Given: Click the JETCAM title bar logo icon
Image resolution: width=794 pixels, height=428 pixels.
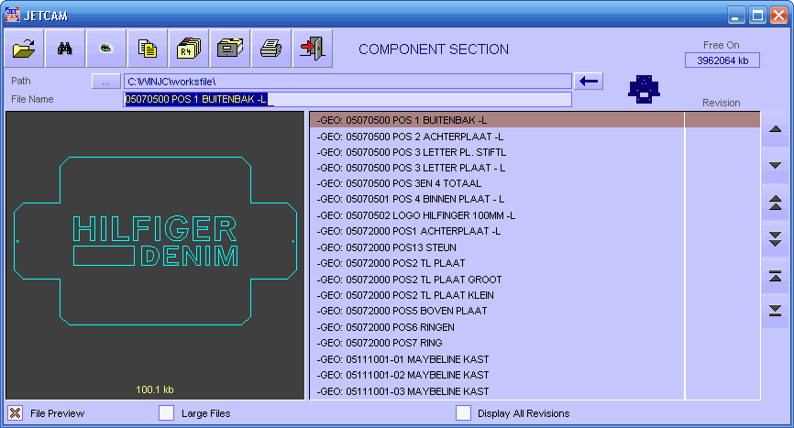Looking at the screenshot, I should pos(12,15).
